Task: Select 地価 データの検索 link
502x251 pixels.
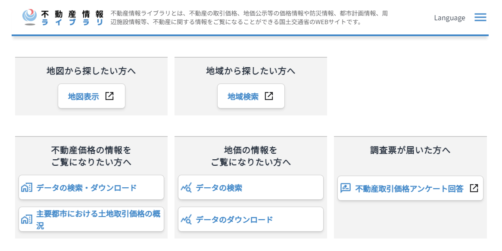Action: [219, 188]
